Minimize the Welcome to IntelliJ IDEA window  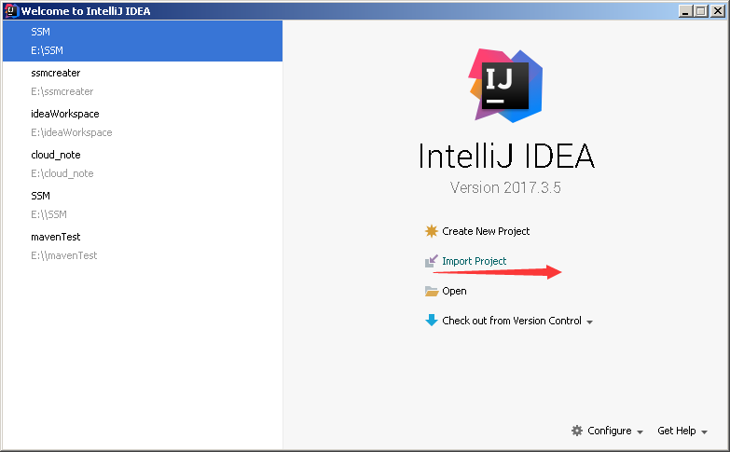coord(685,10)
